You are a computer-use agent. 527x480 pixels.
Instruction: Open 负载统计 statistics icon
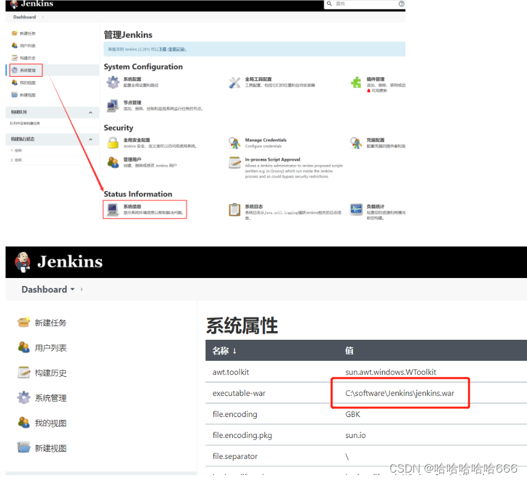(x=356, y=210)
